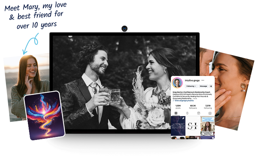Click the Message button
The height and width of the screenshot is (166, 258).
point(203,86)
